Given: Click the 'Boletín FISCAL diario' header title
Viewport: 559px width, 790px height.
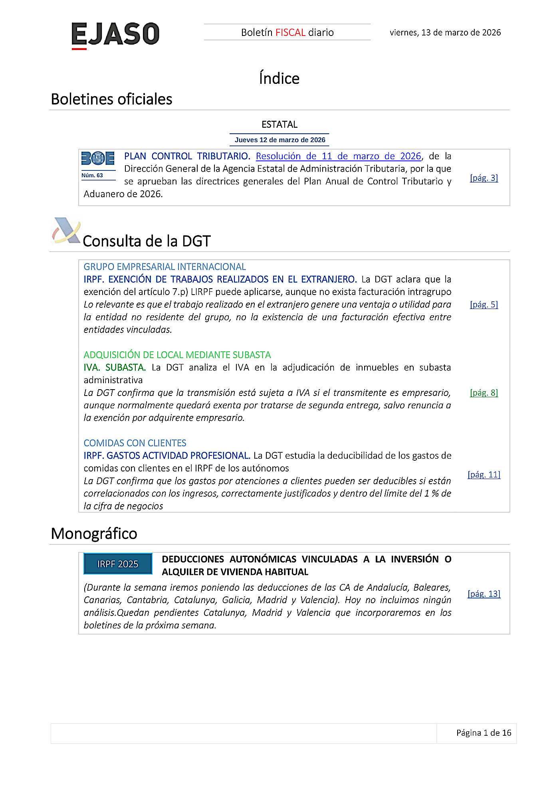Looking at the screenshot, I should [287, 32].
